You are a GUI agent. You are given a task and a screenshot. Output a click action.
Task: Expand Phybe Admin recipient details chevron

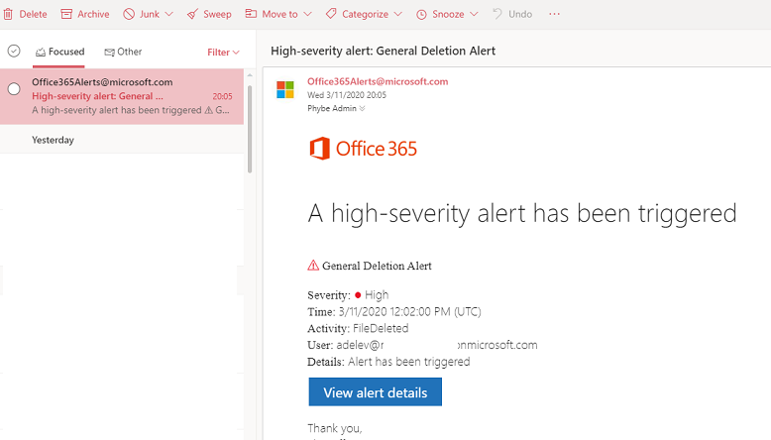363,109
